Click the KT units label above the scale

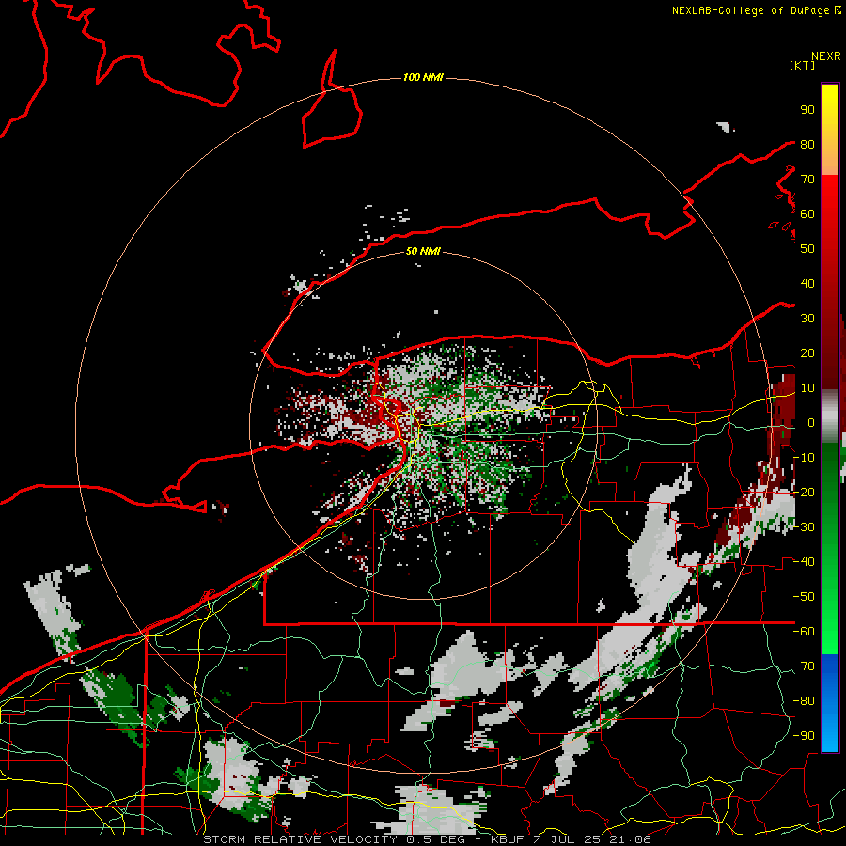point(802,65)
